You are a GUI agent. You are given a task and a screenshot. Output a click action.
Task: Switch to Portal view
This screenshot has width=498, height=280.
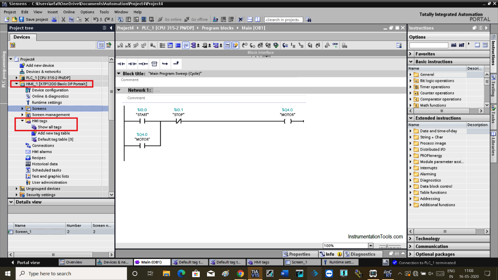(25, 262)
